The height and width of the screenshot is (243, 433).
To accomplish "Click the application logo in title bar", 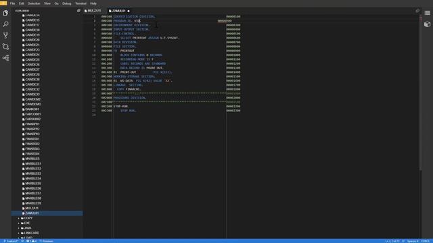I will pos(3,3).
